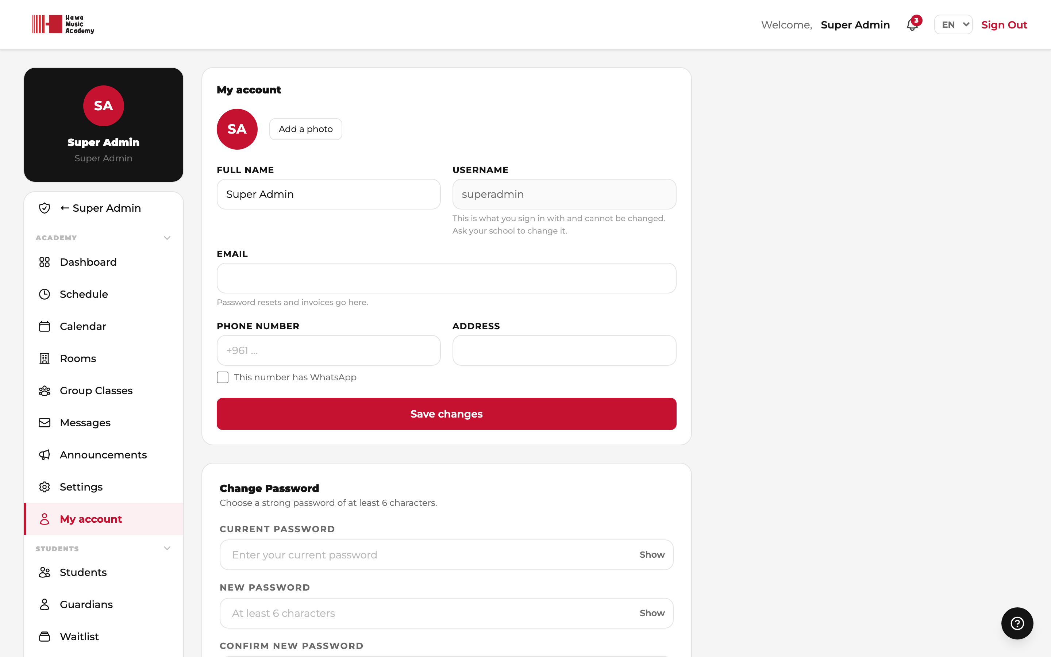Click the Messages envelope icon
Image resolution: width=1051 pixels, height=657 pixels.
[44, 423]
